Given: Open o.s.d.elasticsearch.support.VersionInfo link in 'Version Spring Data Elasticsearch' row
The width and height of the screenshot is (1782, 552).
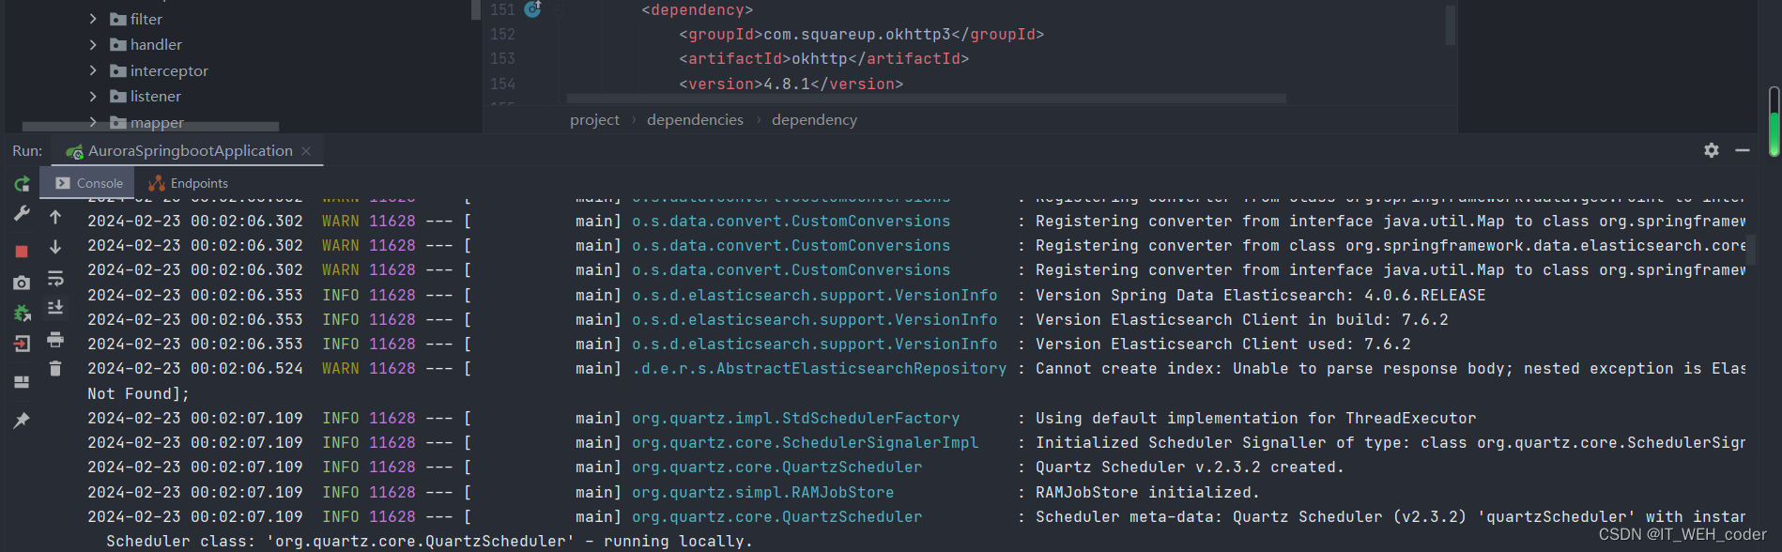Looking at the screenshot, I should [x=814, y=295].
